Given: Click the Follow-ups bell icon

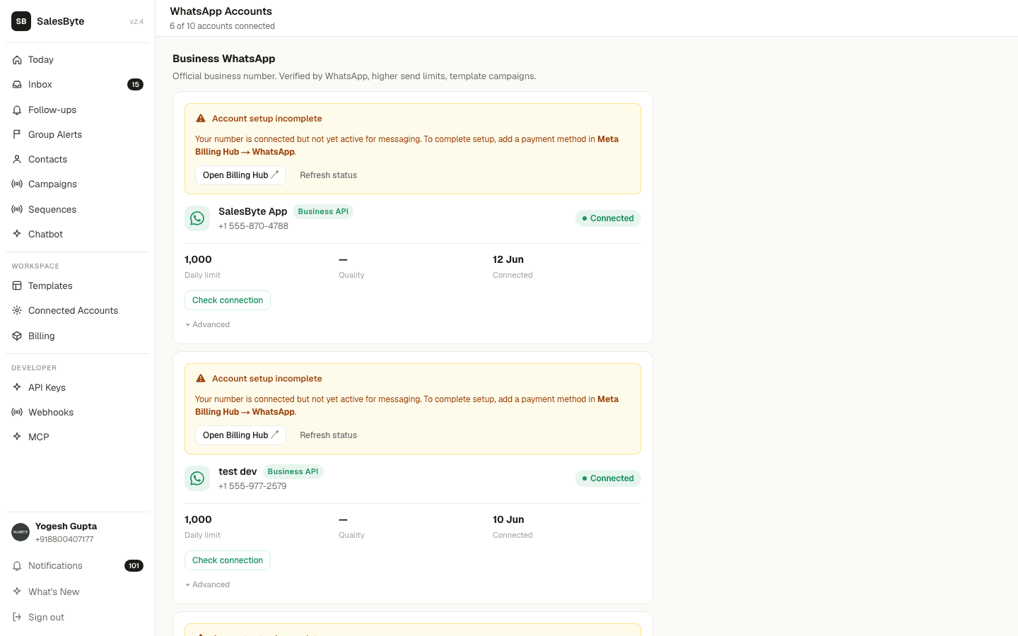Looking at the screenshot, I should (17, 110).
